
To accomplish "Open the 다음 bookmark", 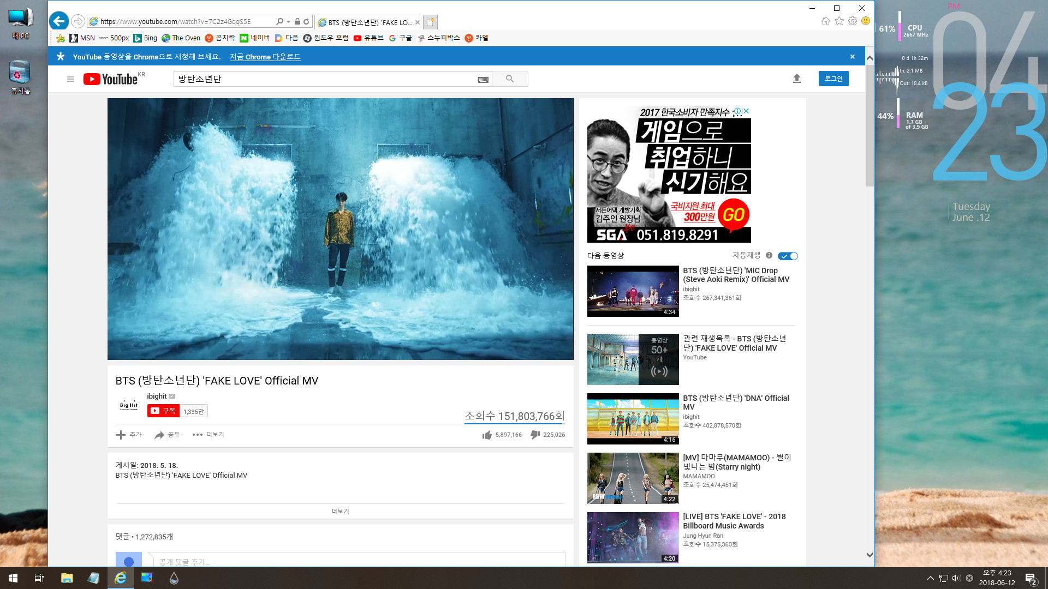I will [x=287, y=38].
